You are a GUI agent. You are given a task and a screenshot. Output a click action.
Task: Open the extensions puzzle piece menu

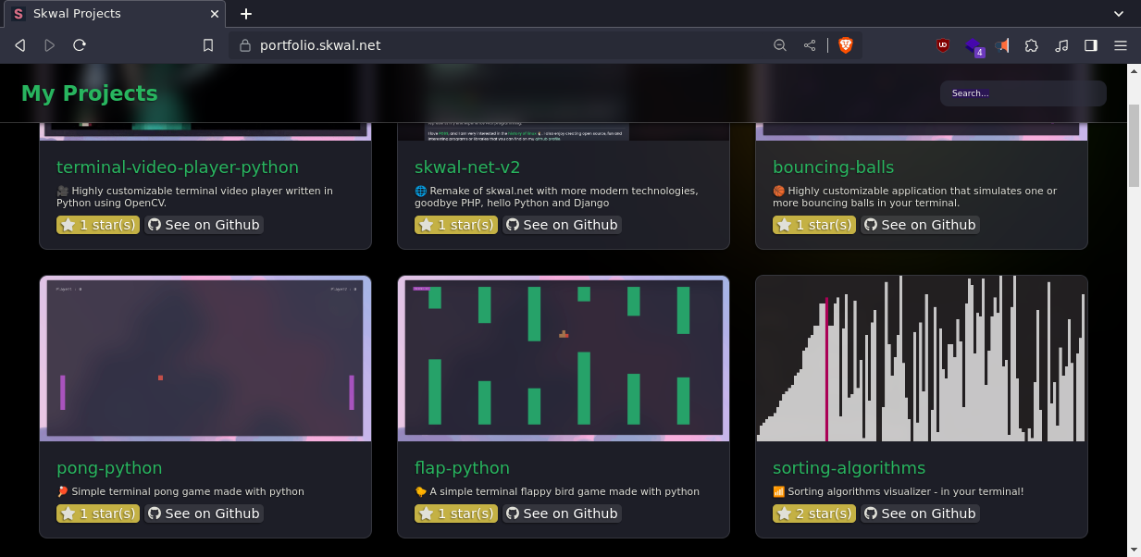click(1032, 45)
